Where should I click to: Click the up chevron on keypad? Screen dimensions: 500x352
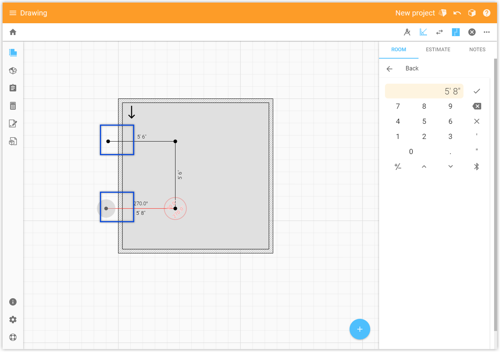pyautogui.click(x=424, y=167)
